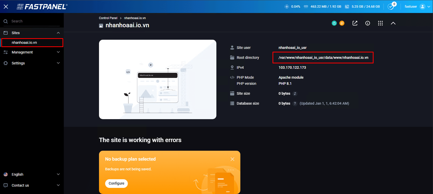Screen dimensions: 433x194
Task: Click the site user value nhanhoaai_io_usr
Action: (x=292, y=48)
